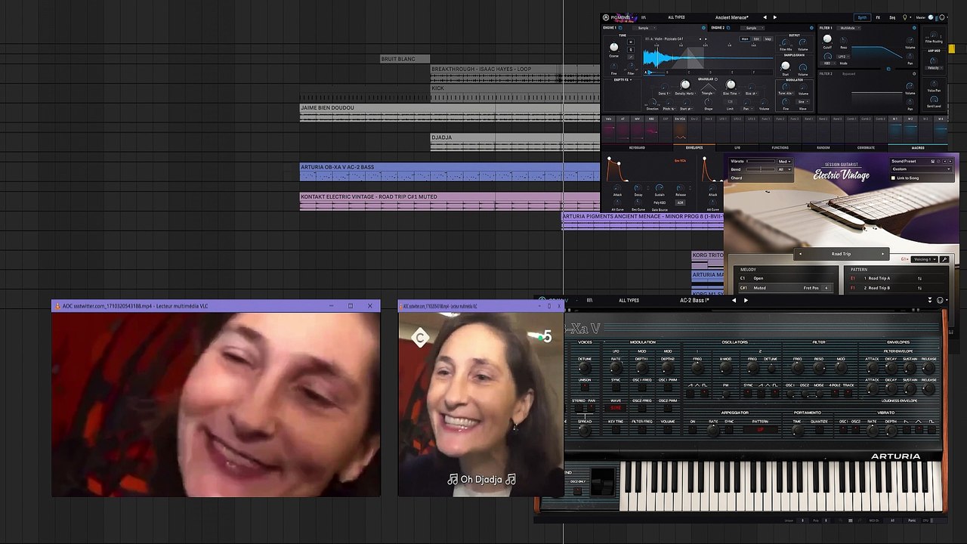Open Engine 1 type dropdown showing Sample

[644, 28]
